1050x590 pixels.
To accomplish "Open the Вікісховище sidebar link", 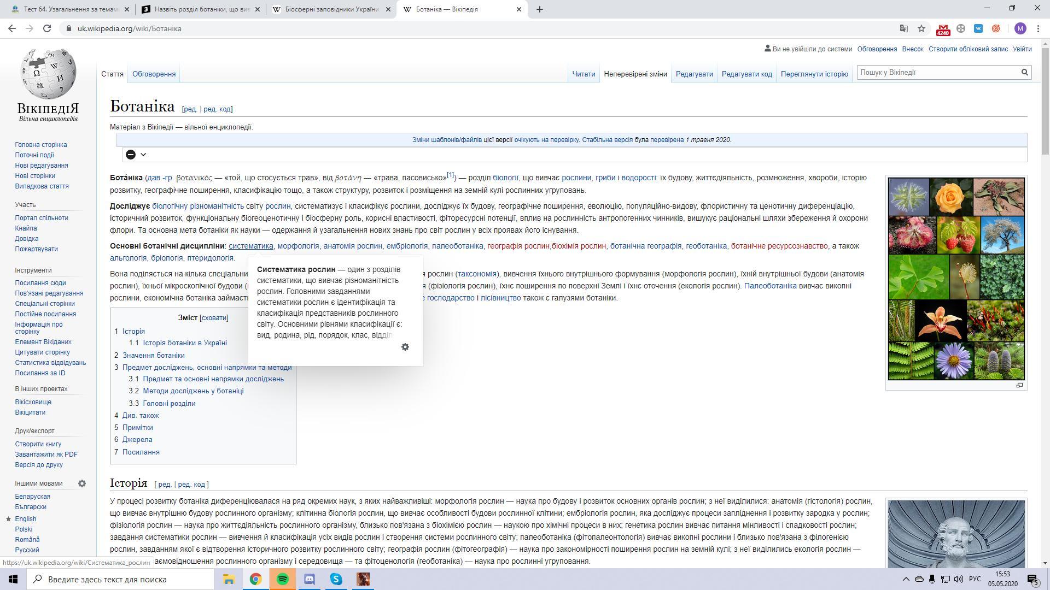I will click(33, 402).
